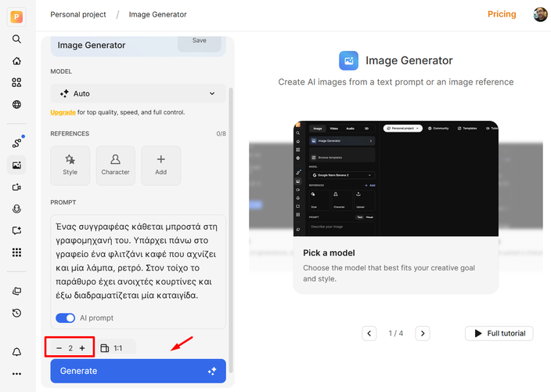Click the blue Image Generator logo icon
Image resolution: width=551 pixels, height=392 pixels.
pyautogui.click(x=348, y=60)
